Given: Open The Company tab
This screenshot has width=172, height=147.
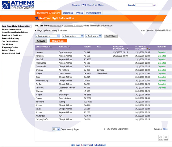Looking at the screenshot, I should [93, 13].
